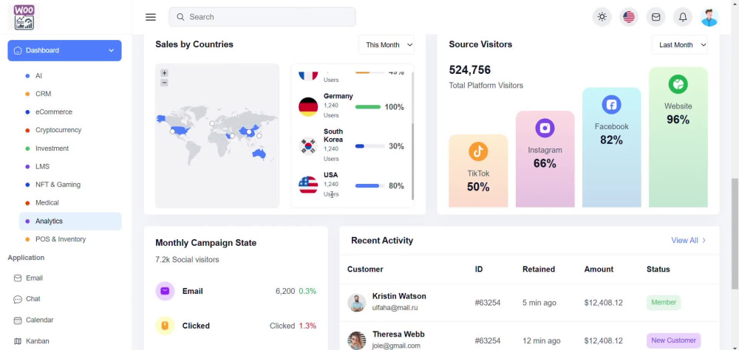The height and width of the screenshot is (350, 739).
Task: Click the Amount column header
Action: (x=599, y=270)
